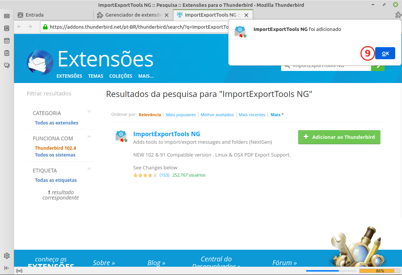Viewport: 402px width, 275px height.
Task: Open the Address Book space icon
Action: click(7, 28)
